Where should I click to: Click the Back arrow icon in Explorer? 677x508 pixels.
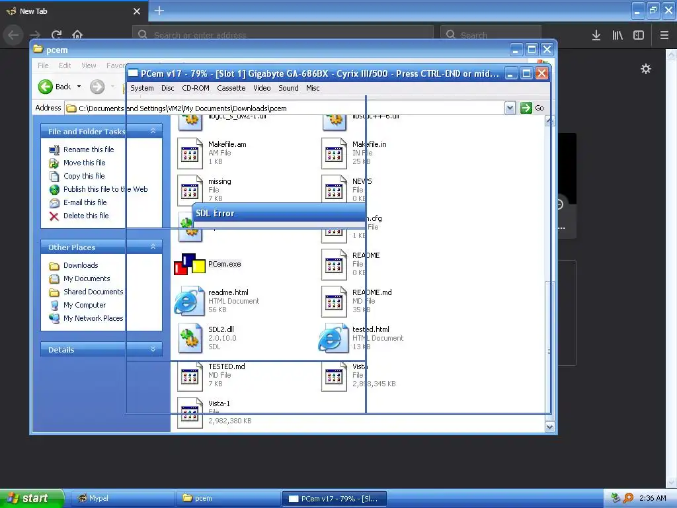pos(46,87)
